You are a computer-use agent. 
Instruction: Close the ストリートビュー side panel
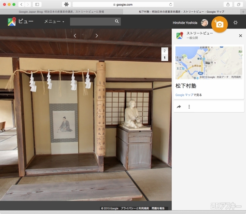click(240, 36)
